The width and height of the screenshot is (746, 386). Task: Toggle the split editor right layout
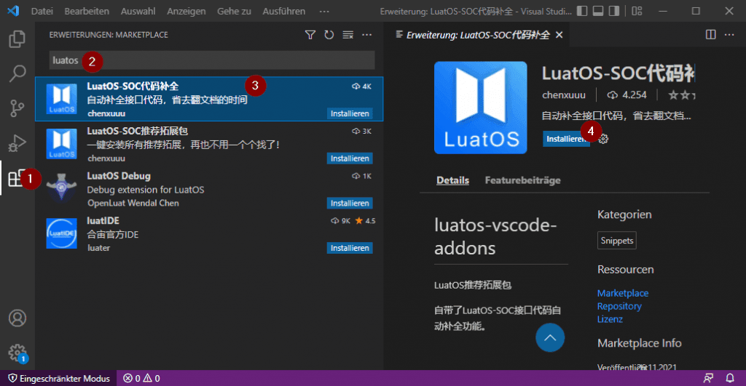[711, 35]
